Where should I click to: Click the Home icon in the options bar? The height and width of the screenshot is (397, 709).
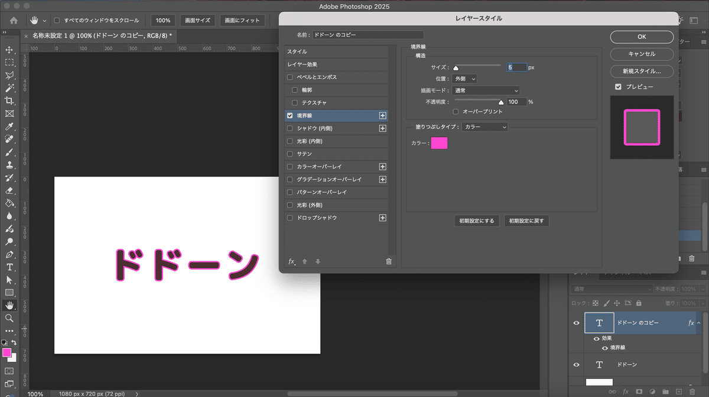(x=14, y=20)
